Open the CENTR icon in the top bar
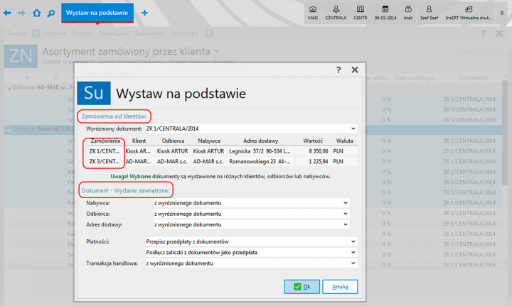 [360, 13]
